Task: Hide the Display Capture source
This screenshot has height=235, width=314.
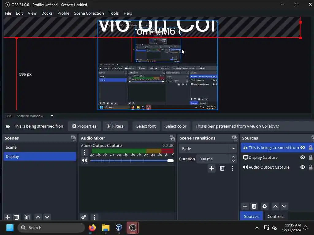Action: click(303, 157)
